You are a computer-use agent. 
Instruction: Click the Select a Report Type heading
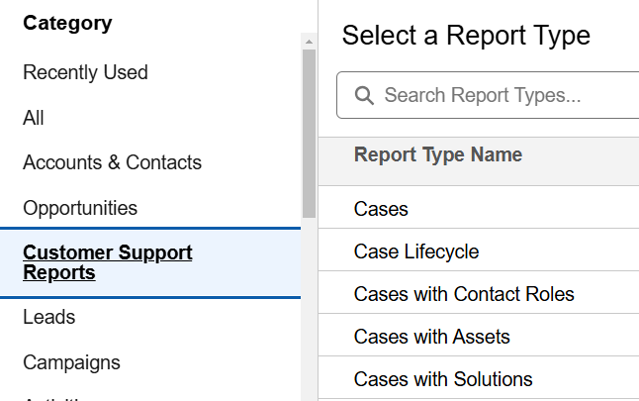click(x=466, y=36)
